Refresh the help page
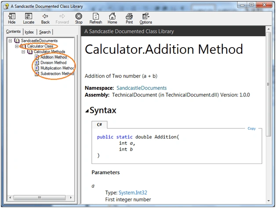Viewport: 276px width, 208px height. [x=95, y=19]
